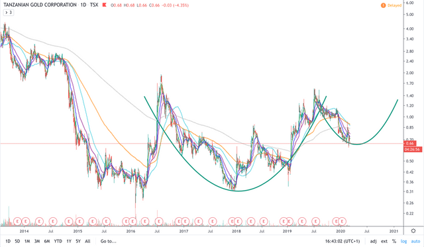Click the 2021 time axis label
424x247 pixels.
pos(394,231)
